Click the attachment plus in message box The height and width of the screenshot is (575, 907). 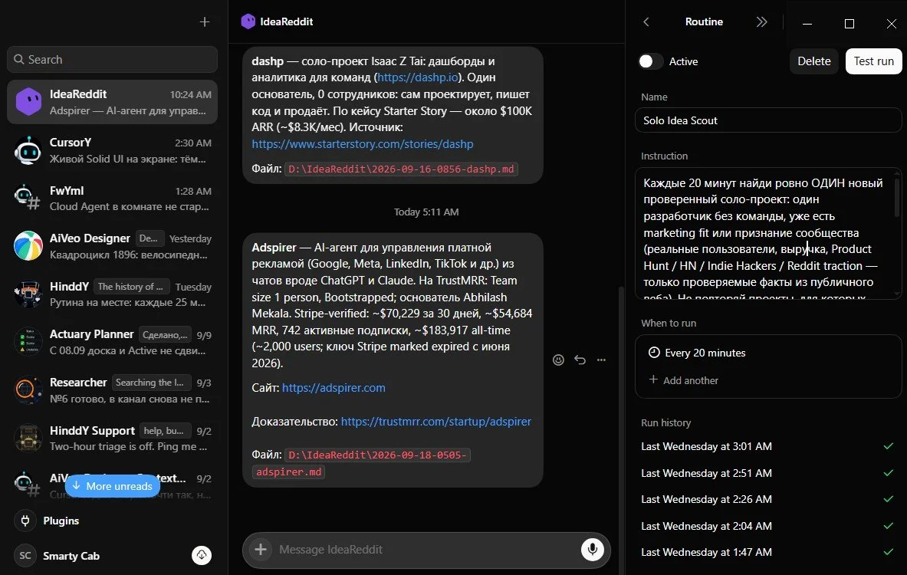[x=261, y=550]
